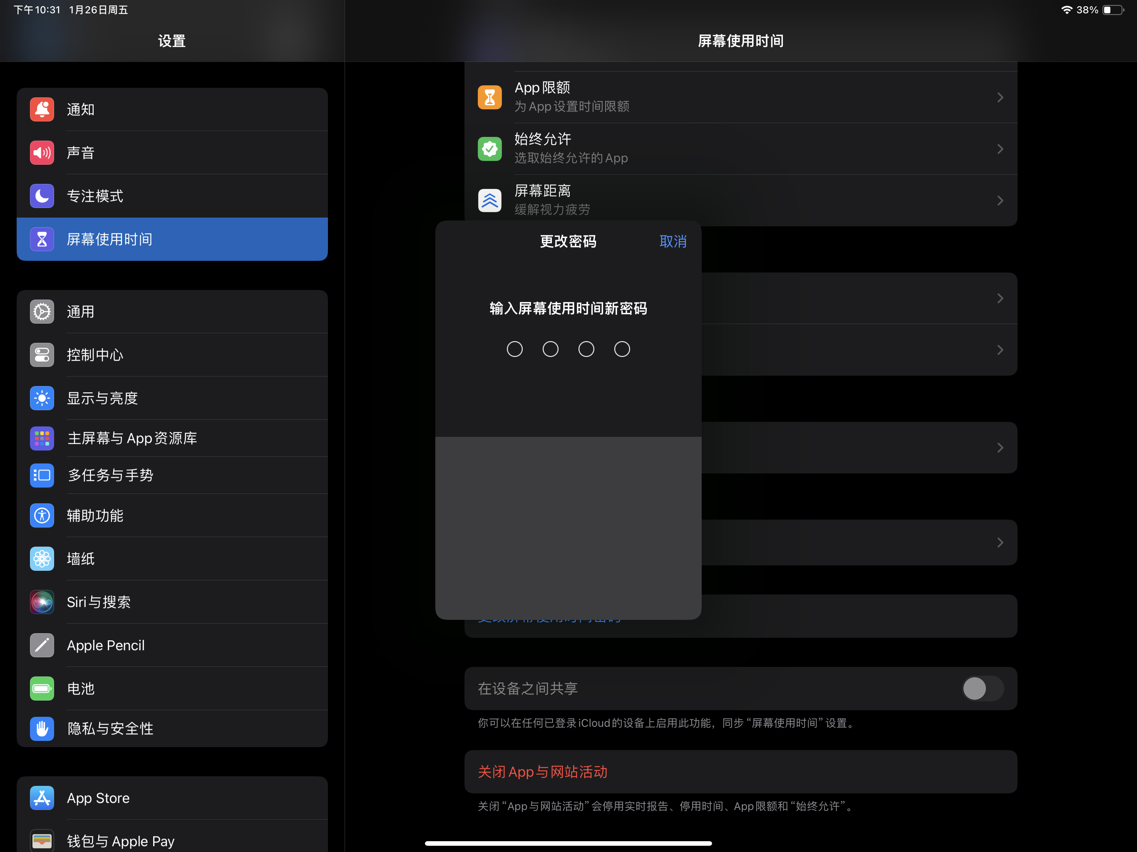Expand the 屏幕距离 row chevron
The width and height of the screenshot is (1137, 852).
(x=1000, y=201)
